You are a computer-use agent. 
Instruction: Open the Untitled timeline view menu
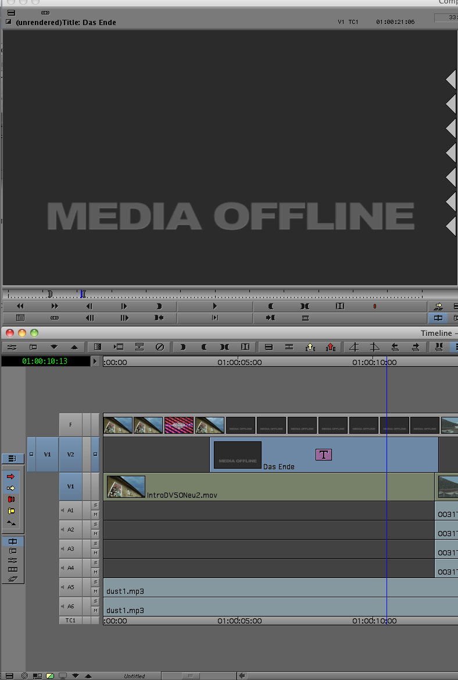tap(134, 676)
